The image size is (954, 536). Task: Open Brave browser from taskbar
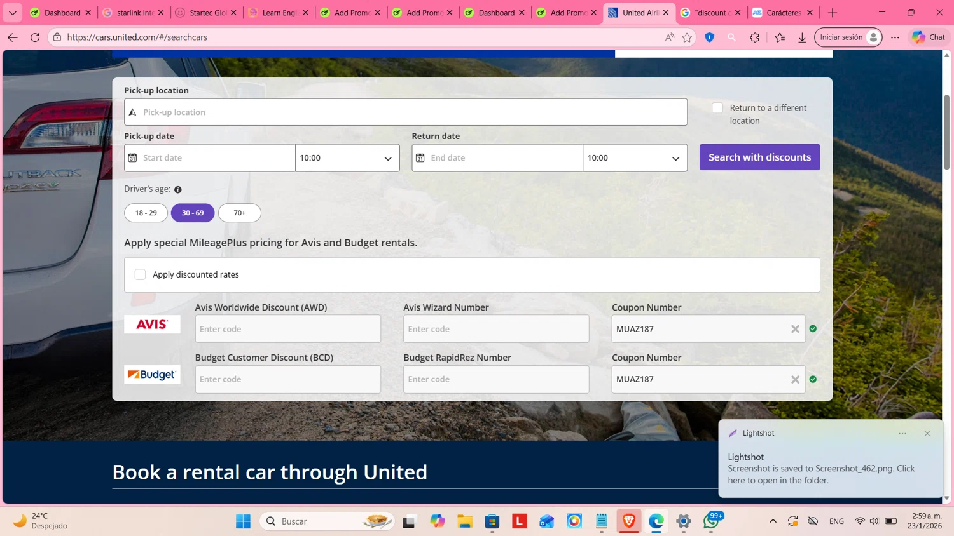coord(629,521)
